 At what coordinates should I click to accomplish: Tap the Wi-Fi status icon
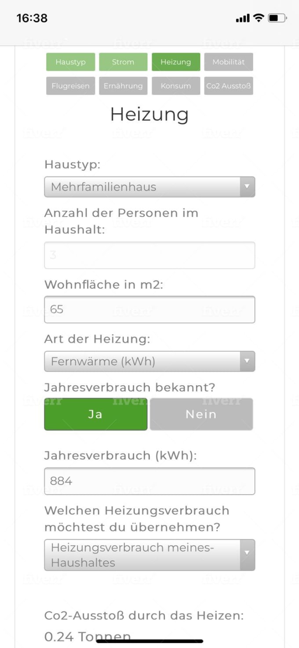[259, 18]
